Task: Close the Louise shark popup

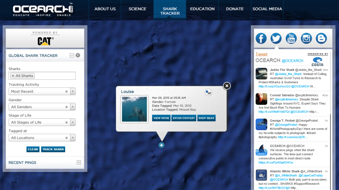Action: coord(227,86)
